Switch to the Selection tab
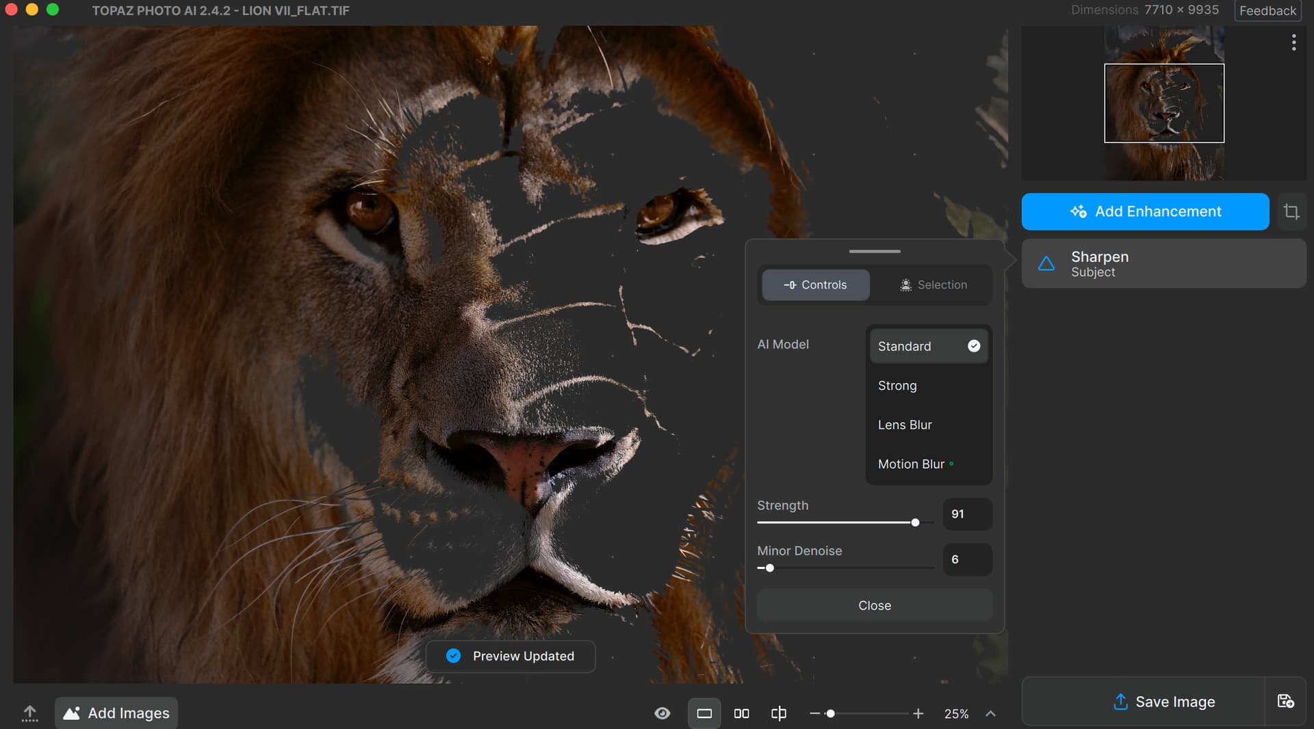The image size is (1314, 729). (933, 285)
